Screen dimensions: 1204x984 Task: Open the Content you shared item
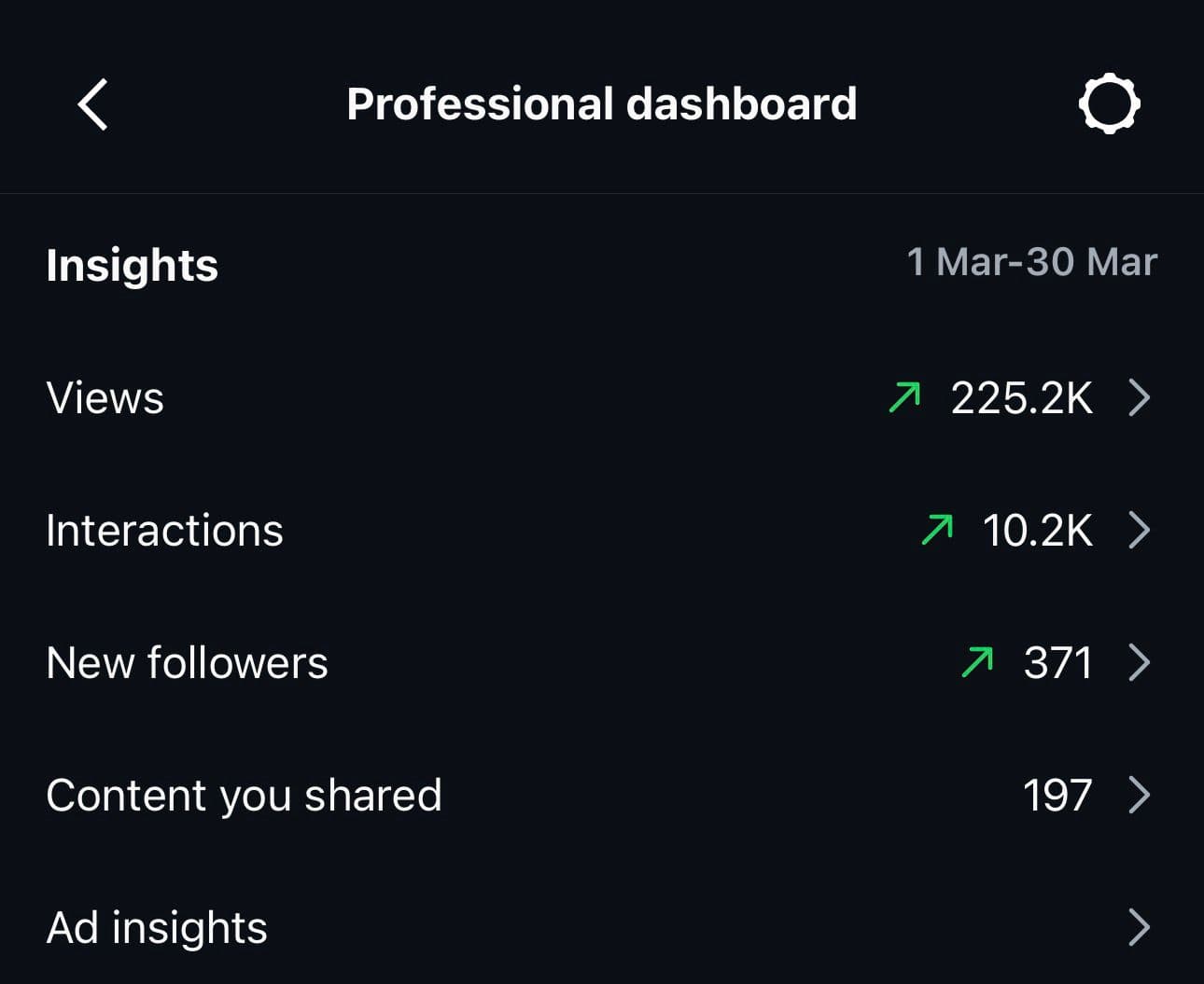[244, 796]
